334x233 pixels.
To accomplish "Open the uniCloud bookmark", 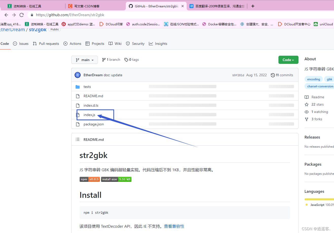I will 323,24.
